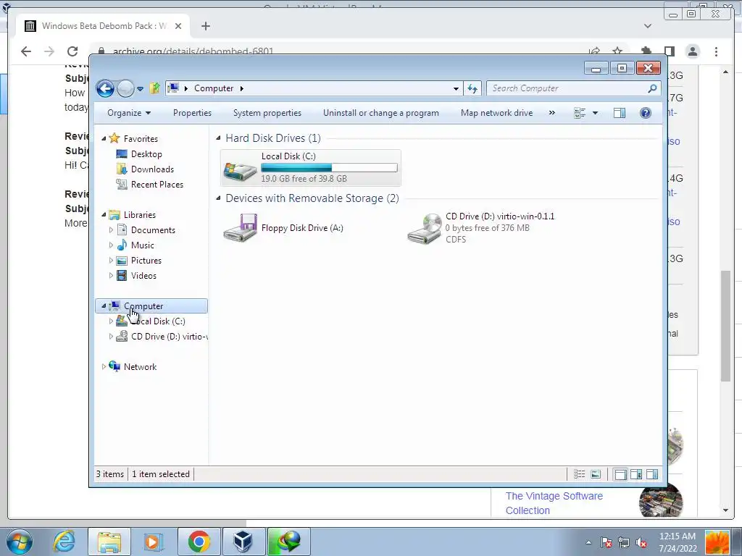
Task: Click the Explorer forward arrow button
Action: [125, 88]
